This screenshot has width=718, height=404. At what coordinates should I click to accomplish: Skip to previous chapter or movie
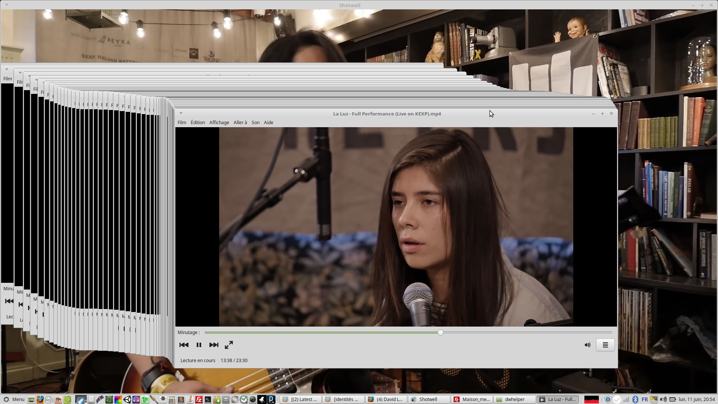click(184, 345)
